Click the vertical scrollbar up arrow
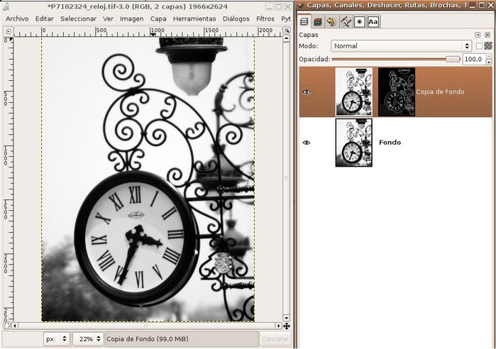 click(286, 38)
